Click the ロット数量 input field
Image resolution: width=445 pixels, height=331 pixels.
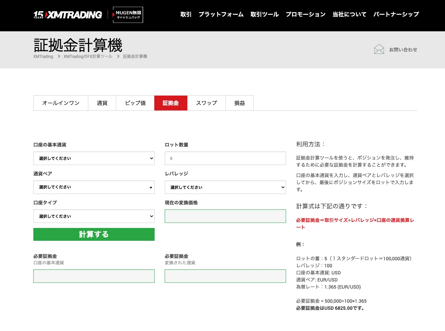(x=225, y=158)
